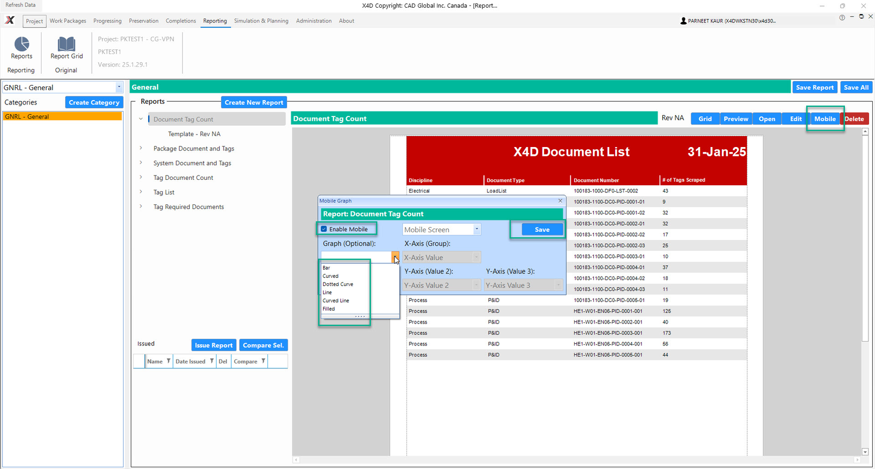Select Filled graph type
Screen dimensions: 875x469
point(329,309)
